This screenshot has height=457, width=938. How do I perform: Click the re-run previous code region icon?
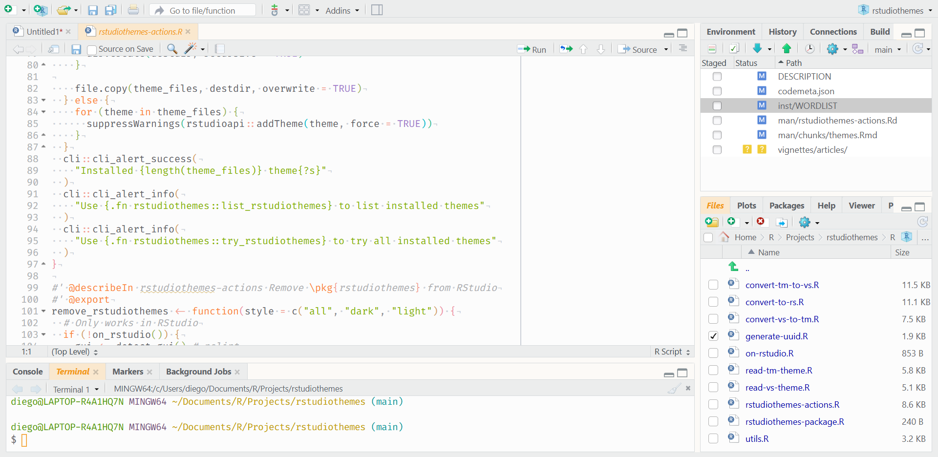pyautogui.click(x=566, y=49)
